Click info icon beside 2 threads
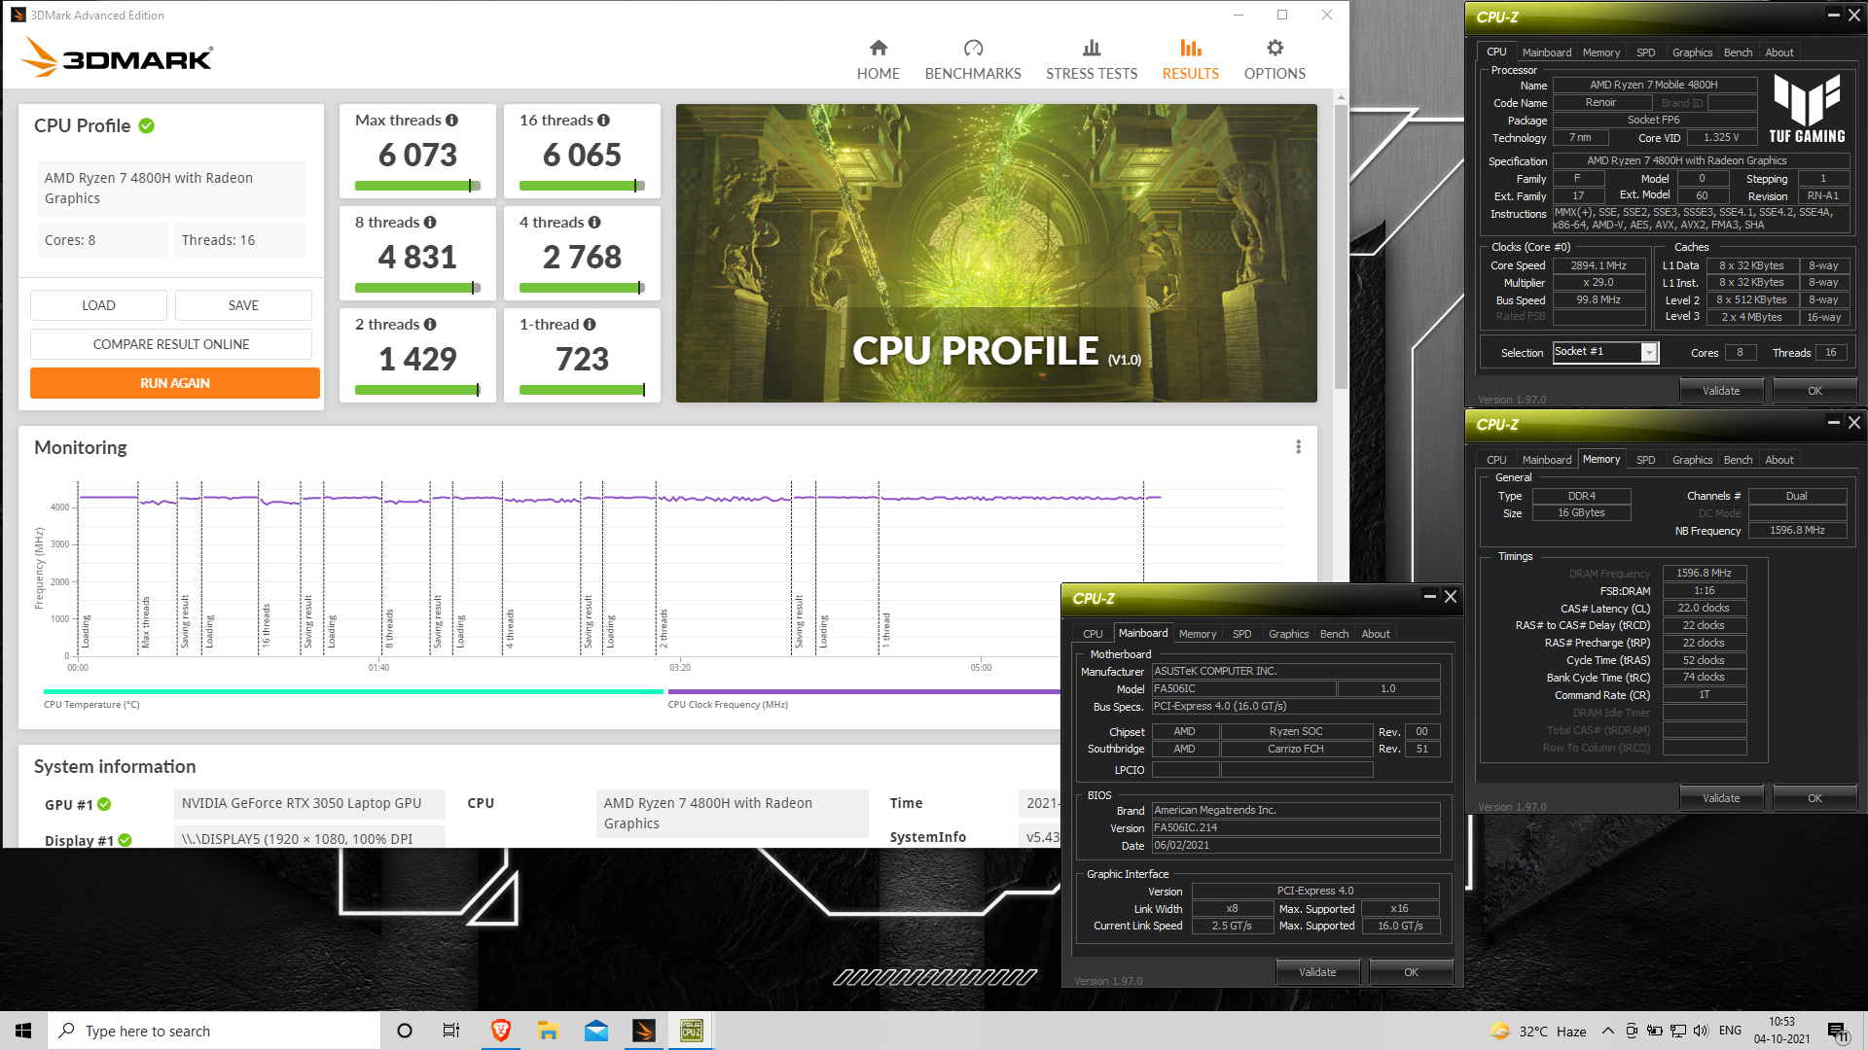Screen dimensions: 1868x1050 [x=430, y=325]
